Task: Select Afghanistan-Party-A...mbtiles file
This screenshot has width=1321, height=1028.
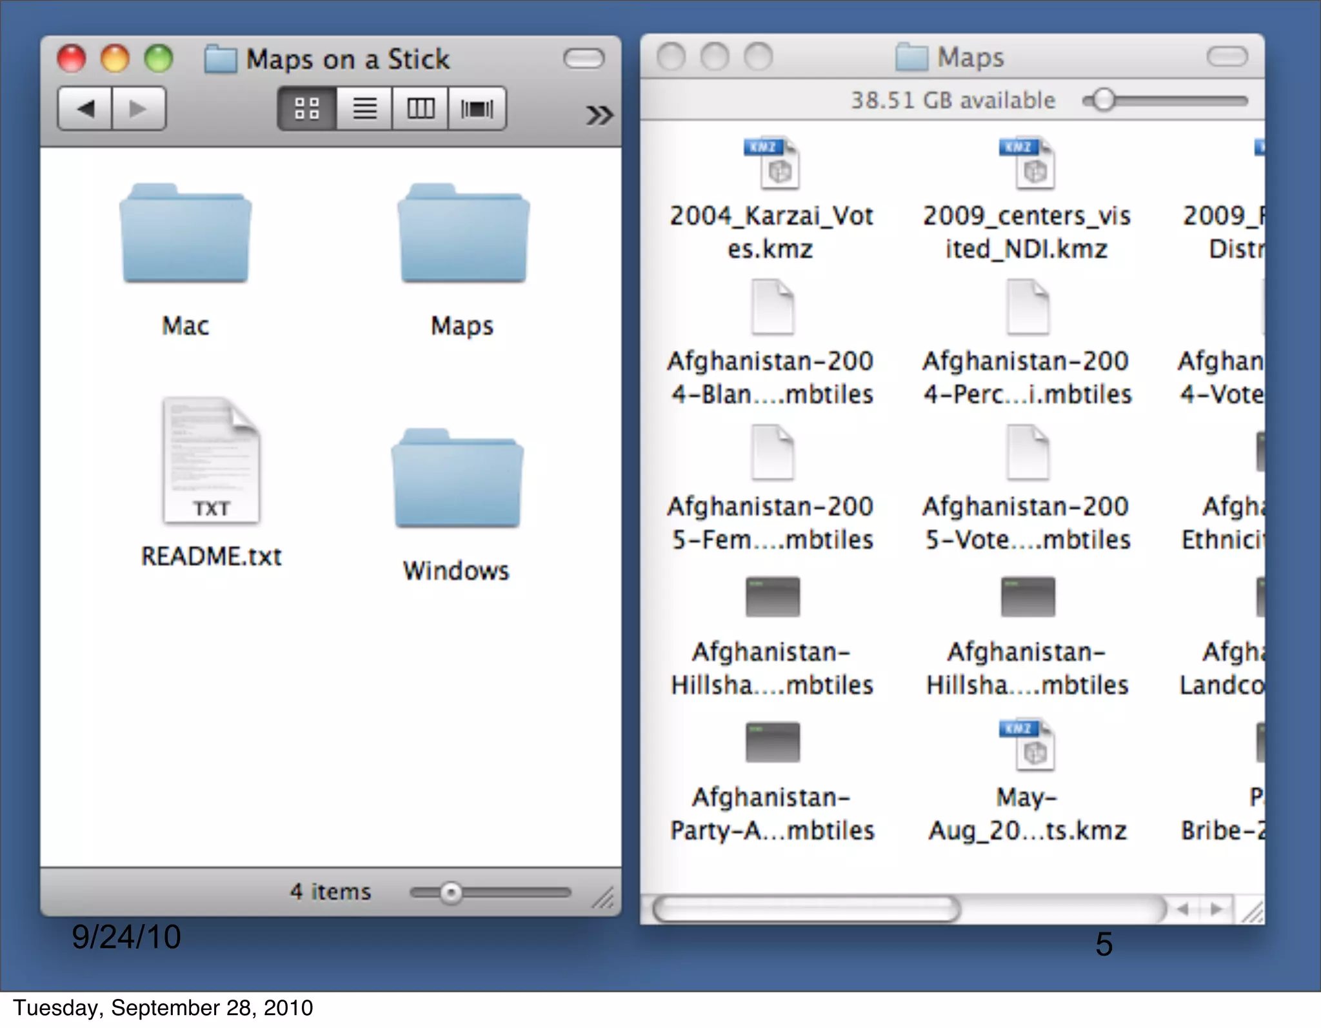Action: 772,743
